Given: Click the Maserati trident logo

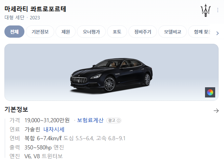Looking at the screenshot, I should coord(206,10).
